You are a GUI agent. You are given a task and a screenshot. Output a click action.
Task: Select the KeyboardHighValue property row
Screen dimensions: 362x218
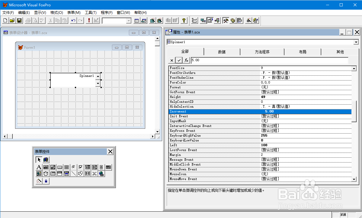[x=260, y=135]
